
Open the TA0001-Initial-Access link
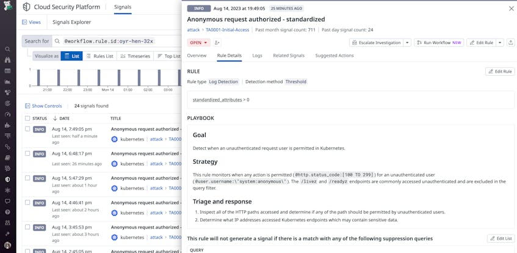point(228,30)
